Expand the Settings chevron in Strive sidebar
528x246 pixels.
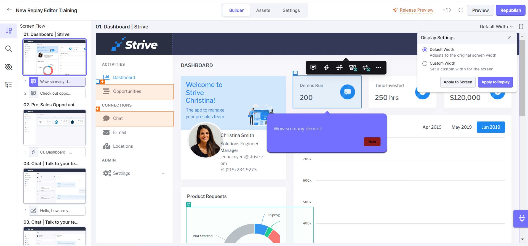[163, 173]
